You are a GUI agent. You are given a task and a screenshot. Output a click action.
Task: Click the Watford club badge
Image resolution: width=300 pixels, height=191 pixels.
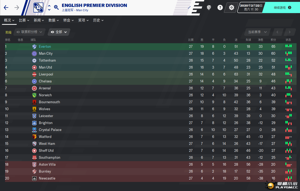tap(34, 137)
